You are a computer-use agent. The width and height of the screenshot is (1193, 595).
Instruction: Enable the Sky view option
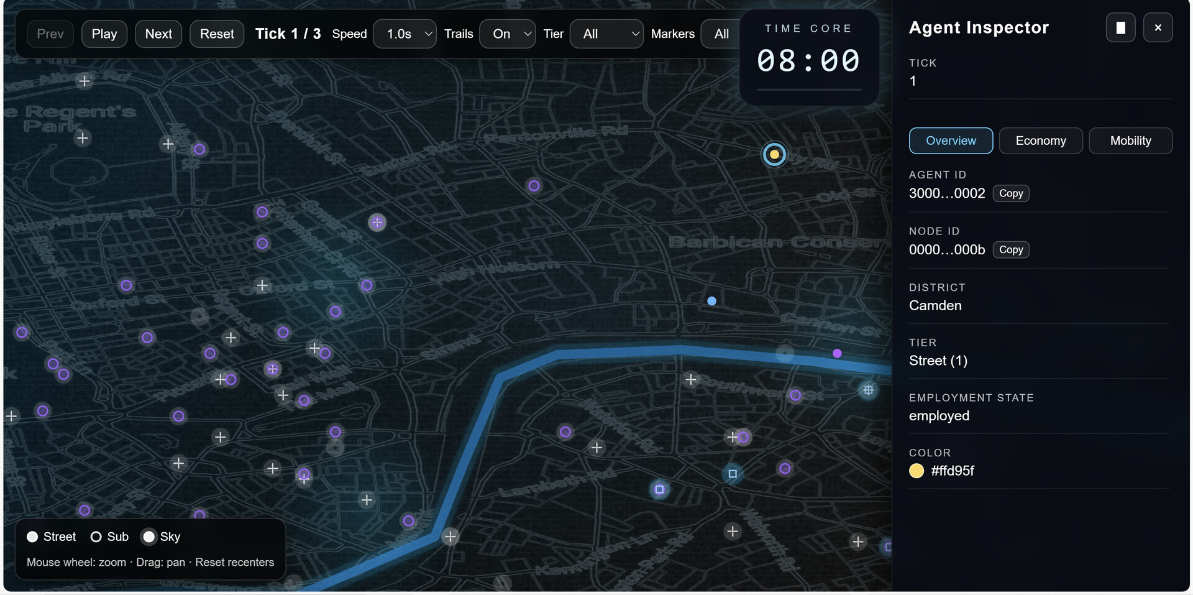[x=149, y=537]
